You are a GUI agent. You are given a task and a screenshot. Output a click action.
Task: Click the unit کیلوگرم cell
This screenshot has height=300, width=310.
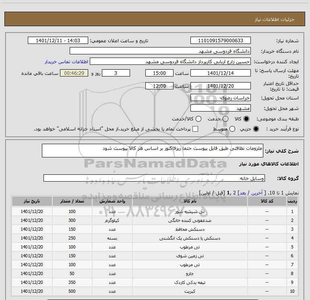(x=112, y=220)
